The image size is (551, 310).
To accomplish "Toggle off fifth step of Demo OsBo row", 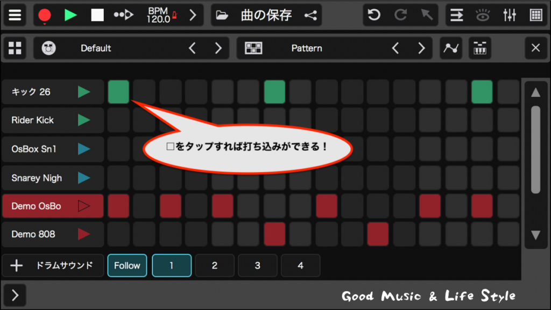I will pos(222,206).
